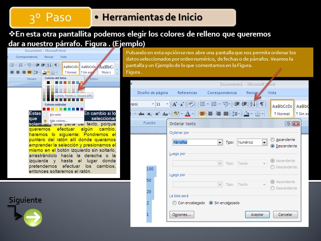Viewport: 321px width, 241px height.
Task: Apply the Título 1 style in the left Word window
Action: (x=106, y=68)
